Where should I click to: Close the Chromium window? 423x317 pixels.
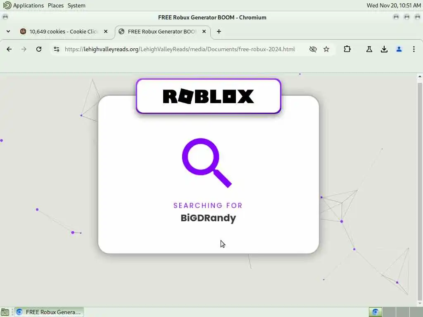(x=417, y=17)
